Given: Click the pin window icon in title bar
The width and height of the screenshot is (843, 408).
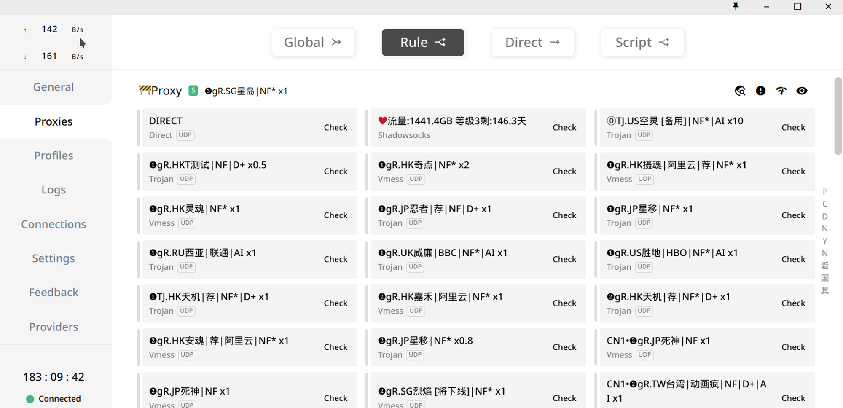Looking at the screenshot, I should tap(736, 6).
